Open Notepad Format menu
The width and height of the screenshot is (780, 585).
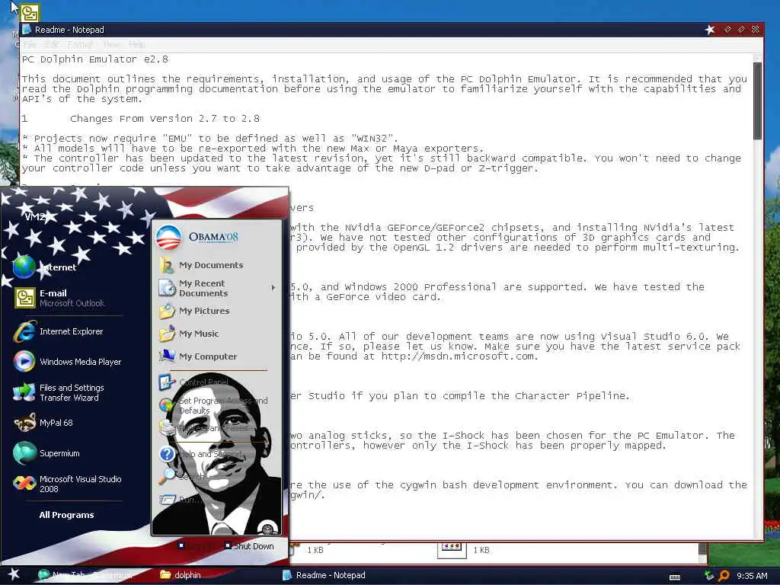79,45
